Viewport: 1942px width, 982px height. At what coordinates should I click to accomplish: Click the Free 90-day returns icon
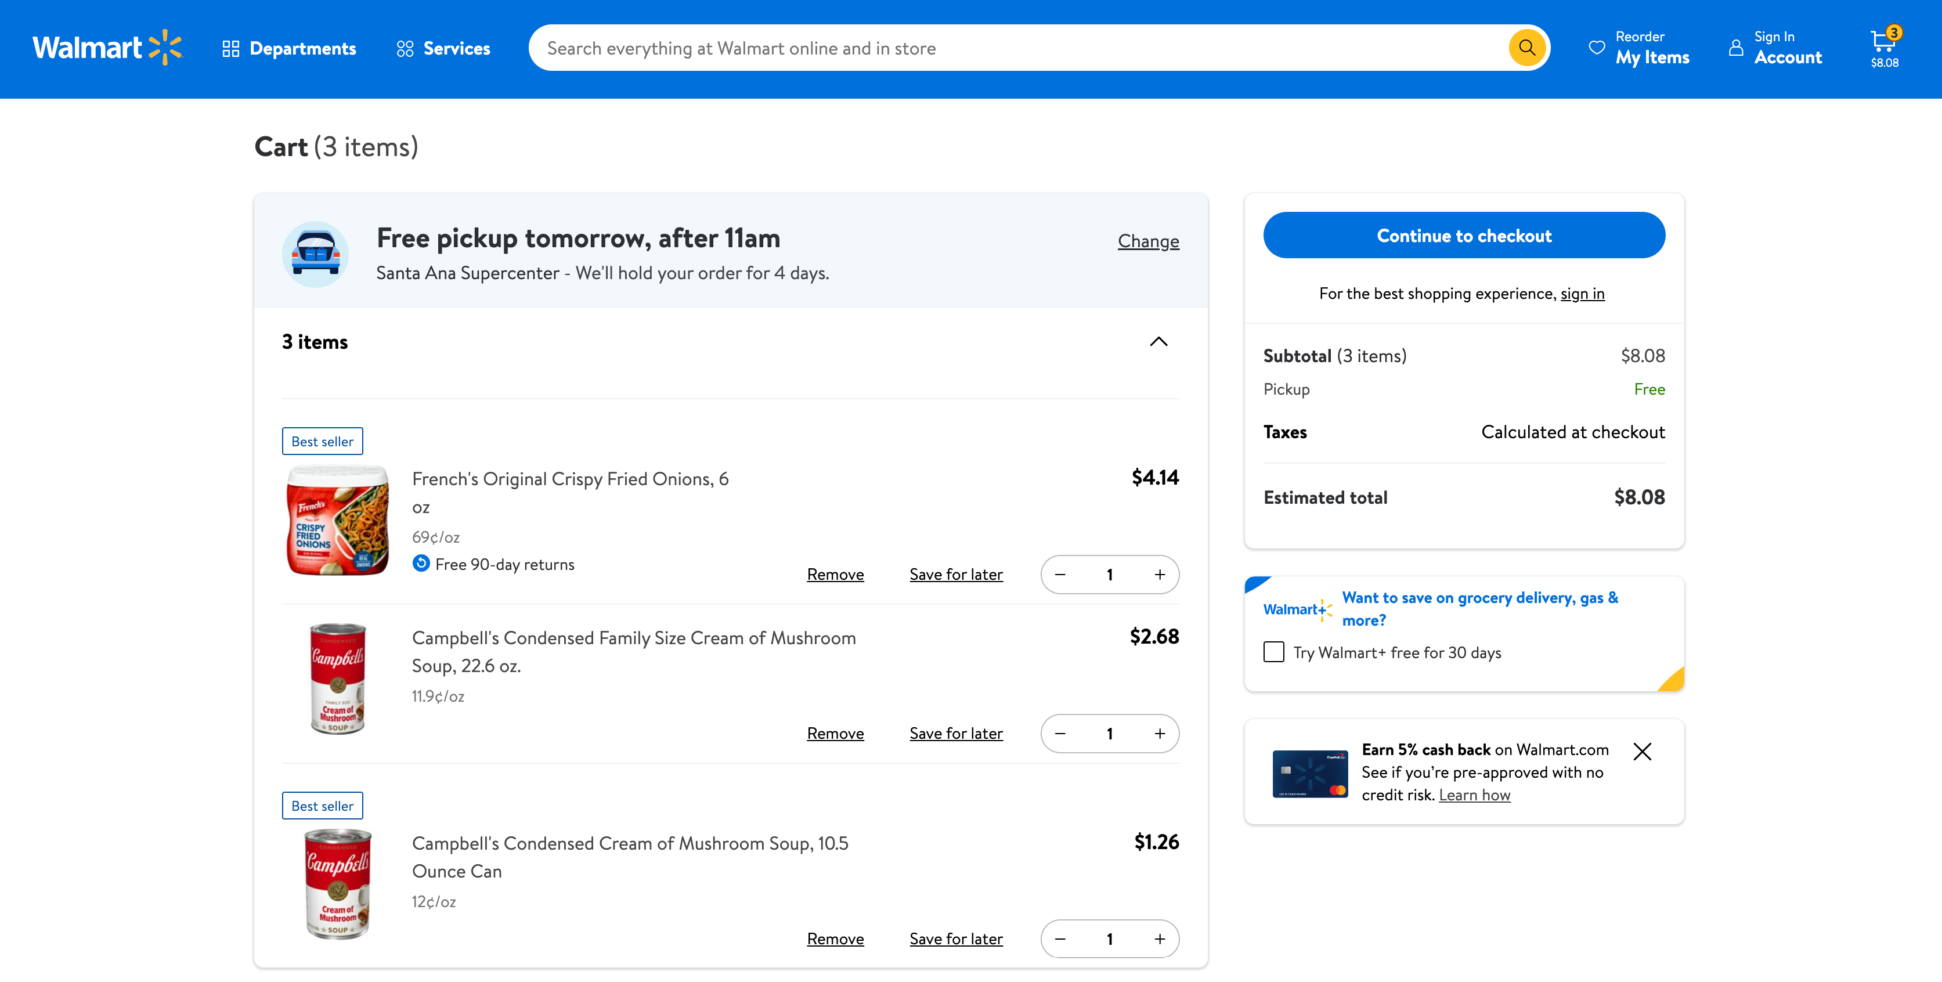(421, 564)
